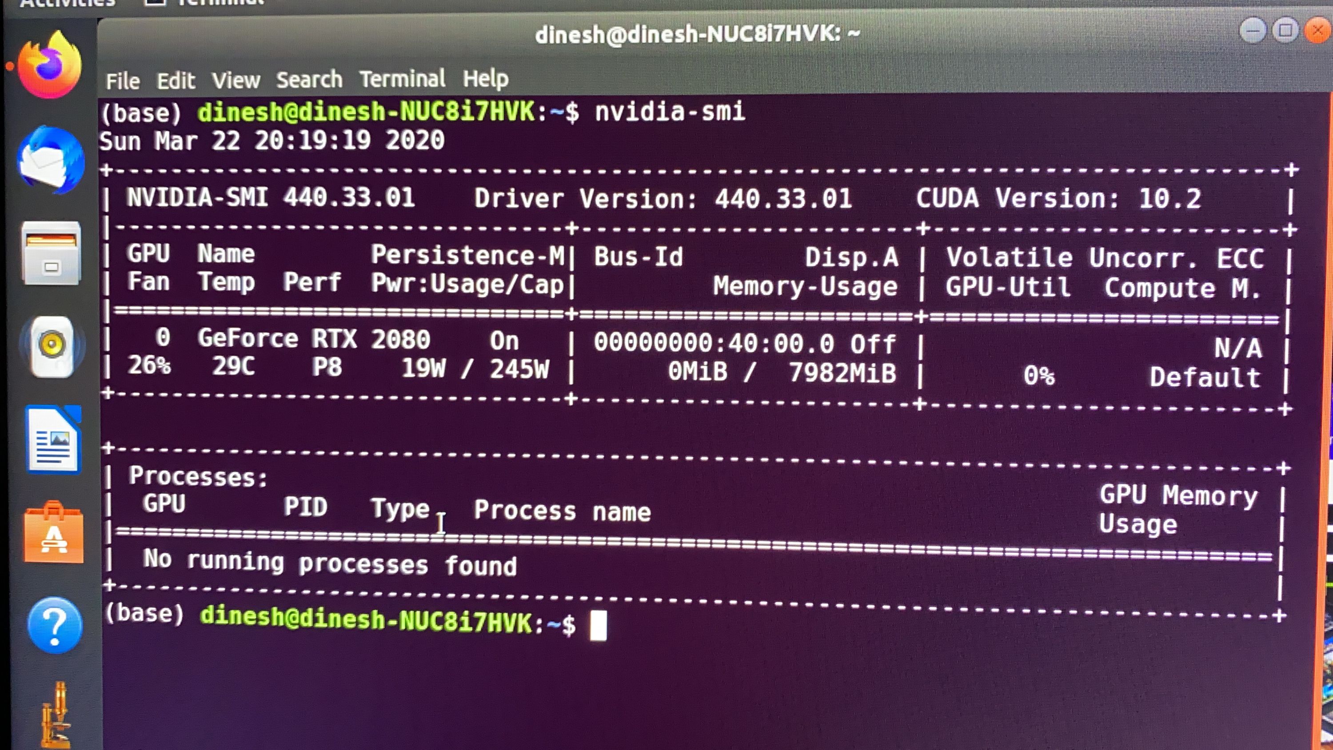Click No running processes found text
Screen dimensions: 1333x750
coord(330,562)
